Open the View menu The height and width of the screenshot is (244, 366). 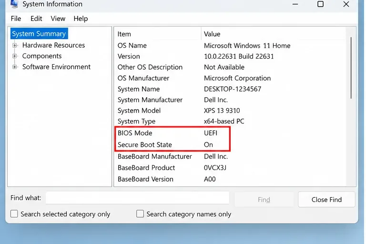[58, 19]
